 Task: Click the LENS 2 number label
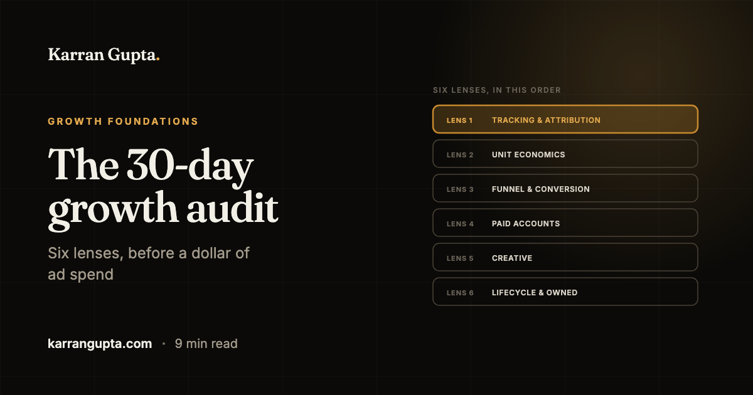tap(460, 155)
